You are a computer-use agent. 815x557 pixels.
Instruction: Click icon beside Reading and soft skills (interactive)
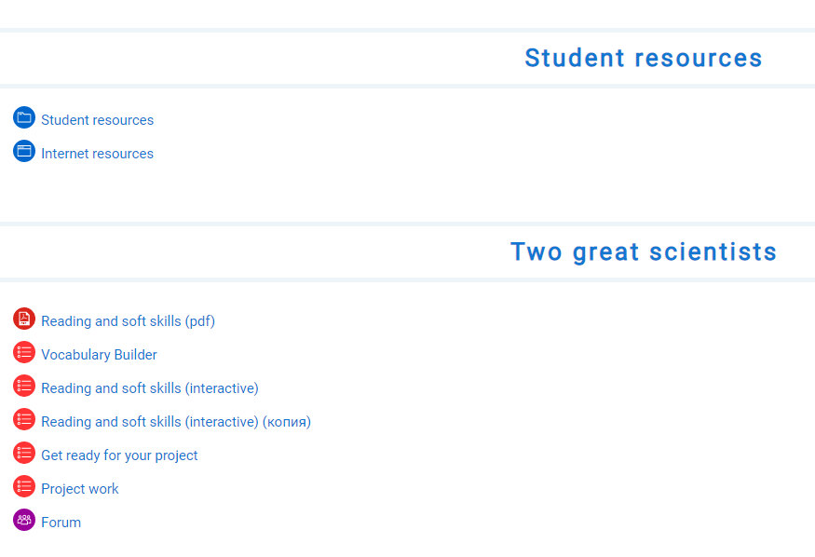(24, 387)
